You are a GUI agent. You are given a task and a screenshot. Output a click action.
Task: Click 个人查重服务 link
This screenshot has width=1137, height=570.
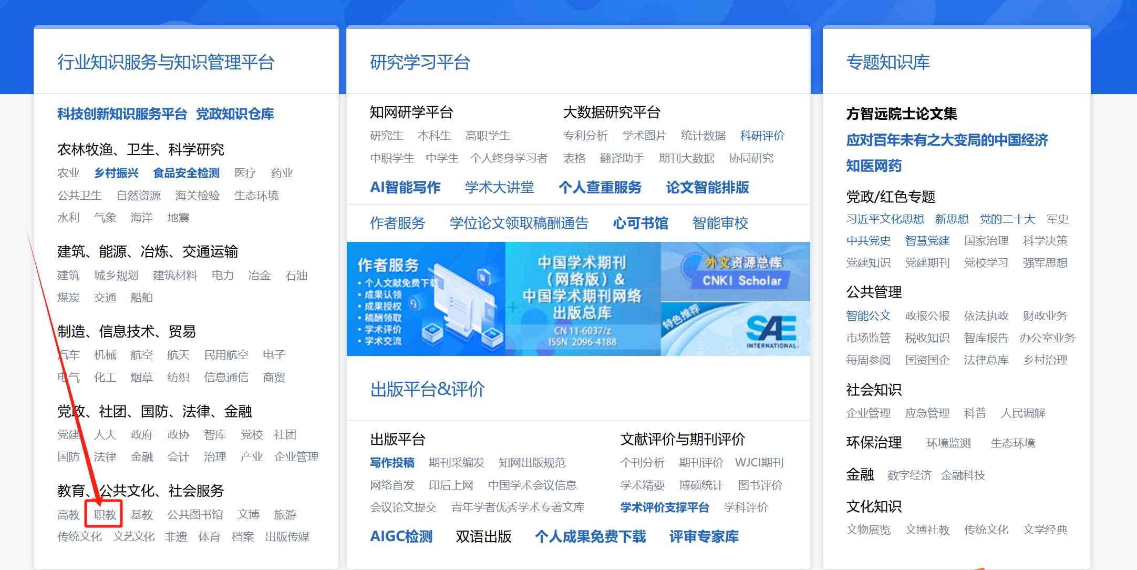600,187
